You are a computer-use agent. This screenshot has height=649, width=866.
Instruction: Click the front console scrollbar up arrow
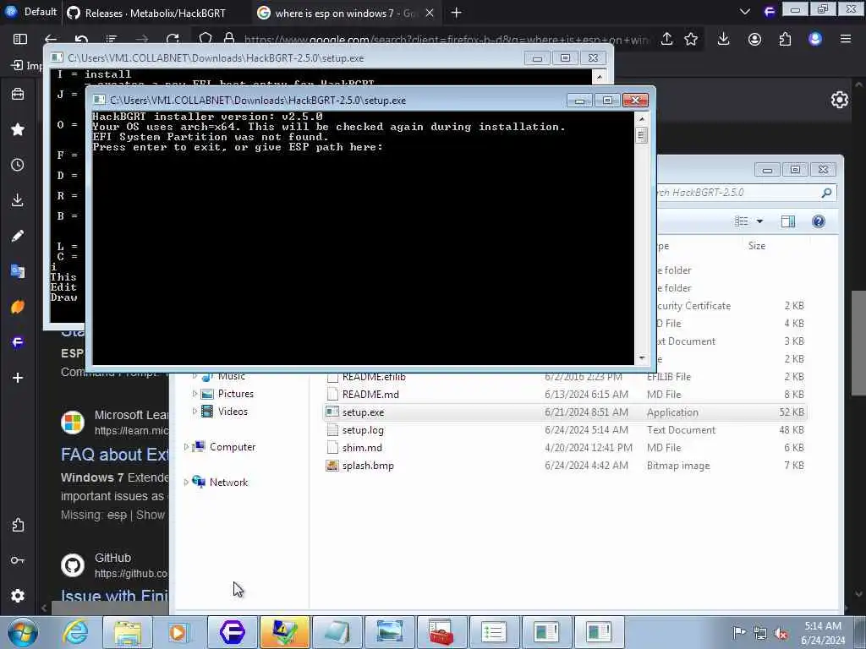coord(641,118)
